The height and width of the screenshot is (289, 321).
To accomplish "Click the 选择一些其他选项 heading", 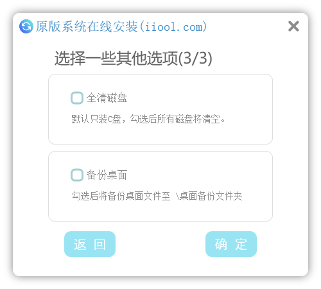I will pos(116,58).
